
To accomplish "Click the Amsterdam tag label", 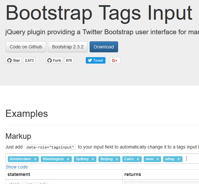I will tap(20, 159).
